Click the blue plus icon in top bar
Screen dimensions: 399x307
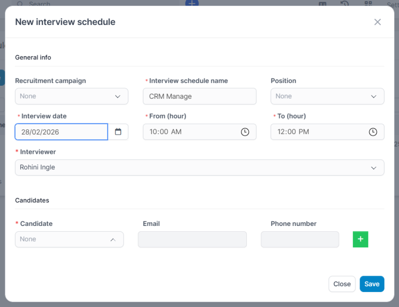click(192, 3)
